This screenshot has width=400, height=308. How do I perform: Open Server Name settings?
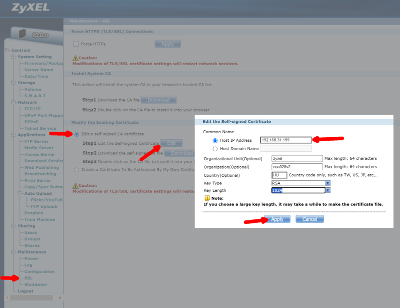click(39, 70)
